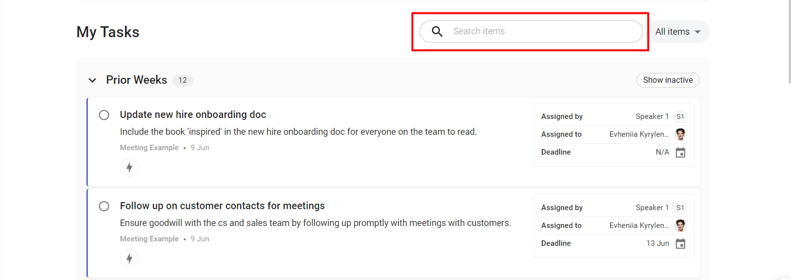Click assignee avatar in customer contacts task
Image resolution: width=791 pixels, height=280 pixels.
[x=681, y=225]
